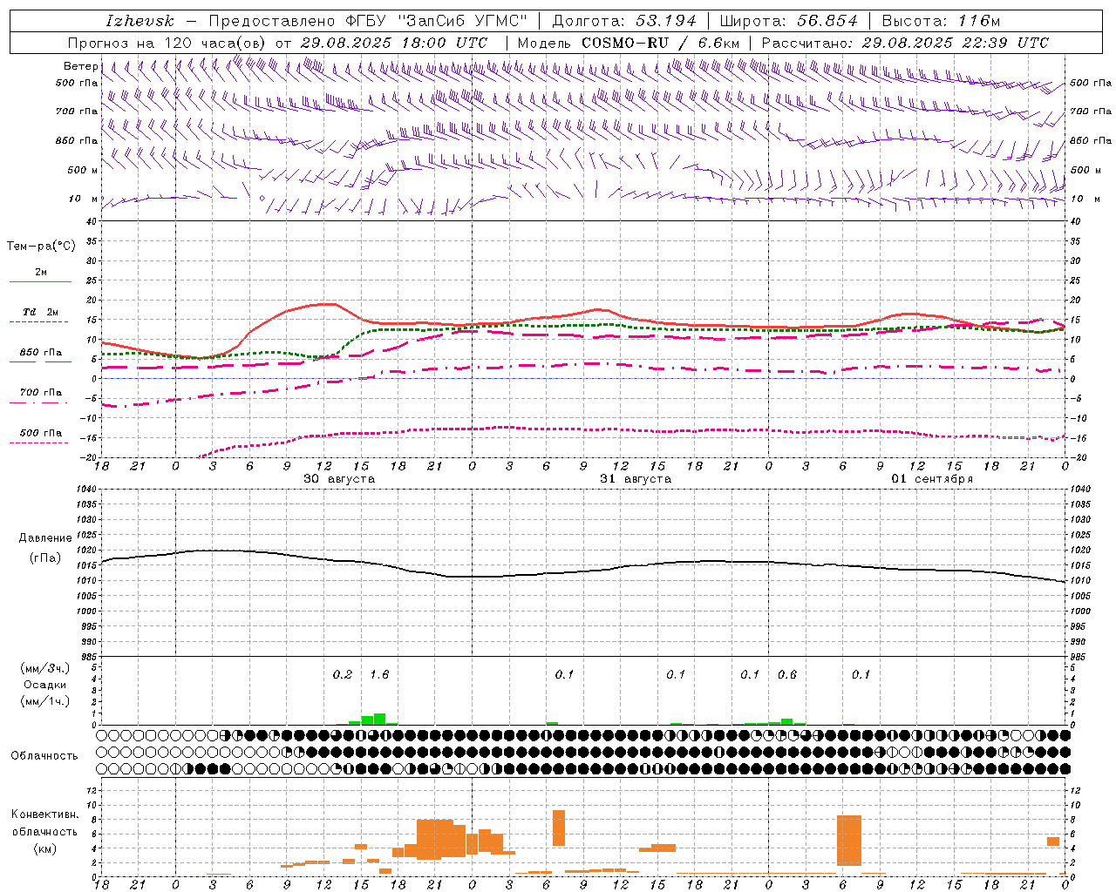Click the 'Конвективн.' convective cloud label
The width and height of the screenshot is (1116, 892).
pyautogui.click(x=44, y=814)
